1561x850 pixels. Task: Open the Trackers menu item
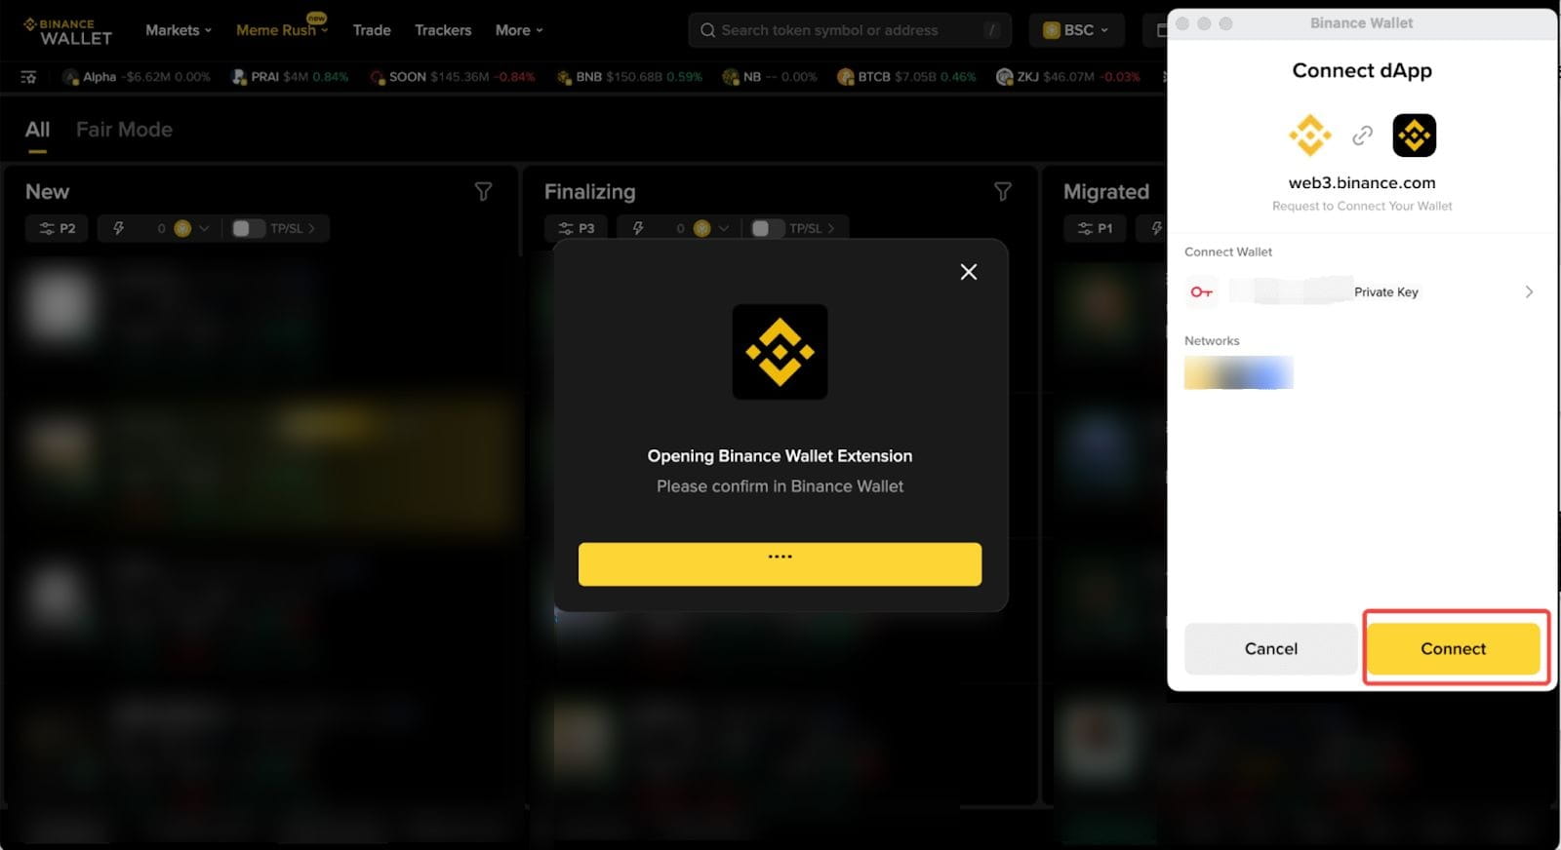pyautogui.click(x=443, y=30)
